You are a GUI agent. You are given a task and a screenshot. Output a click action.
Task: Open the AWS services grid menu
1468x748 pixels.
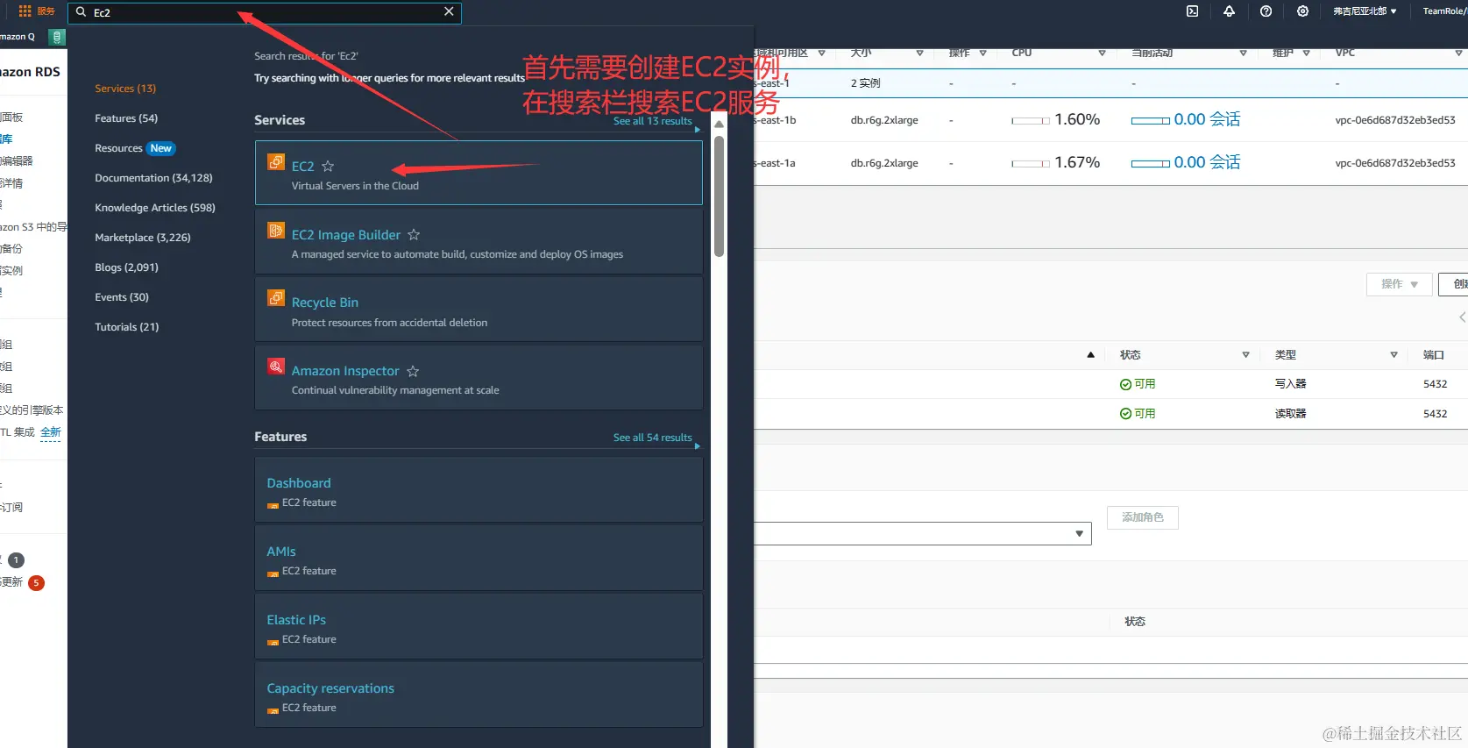25,11
